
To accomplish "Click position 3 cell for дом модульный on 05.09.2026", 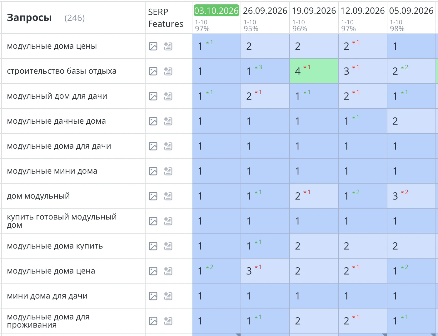I will (411, 196).
